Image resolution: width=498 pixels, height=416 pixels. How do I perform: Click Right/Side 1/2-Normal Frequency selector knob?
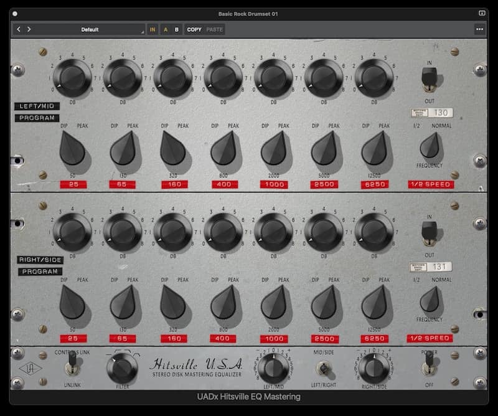pos(430,300)
